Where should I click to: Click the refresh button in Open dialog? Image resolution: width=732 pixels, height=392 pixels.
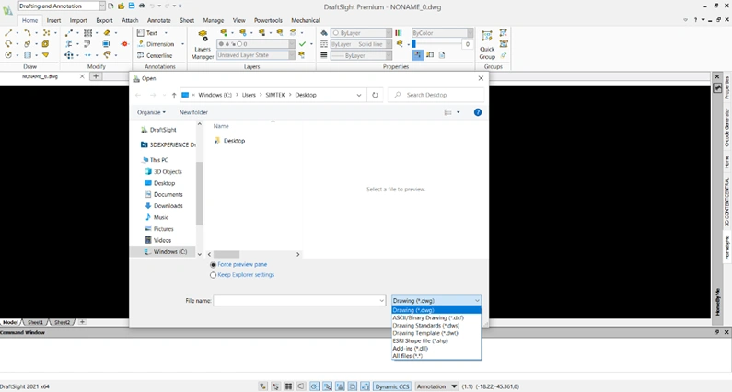(x=375, y=95)
